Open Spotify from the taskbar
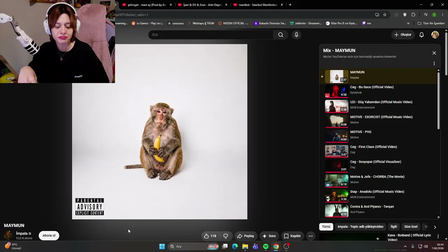Image resolution: width=448 pixels, height=252 pixels. [266, 246]
